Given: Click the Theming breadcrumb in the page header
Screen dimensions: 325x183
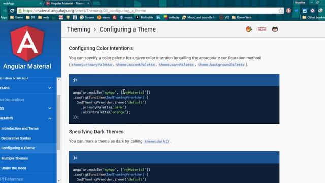Looking at the screenshot, I should pyautogui.click(x=79, y=29).
